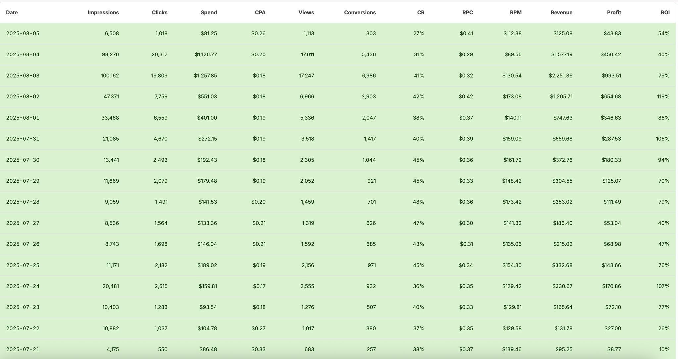This screenshot has height=359, width=678.
Task: Select the 2025-07-31 row date
Action: [23, 139]
